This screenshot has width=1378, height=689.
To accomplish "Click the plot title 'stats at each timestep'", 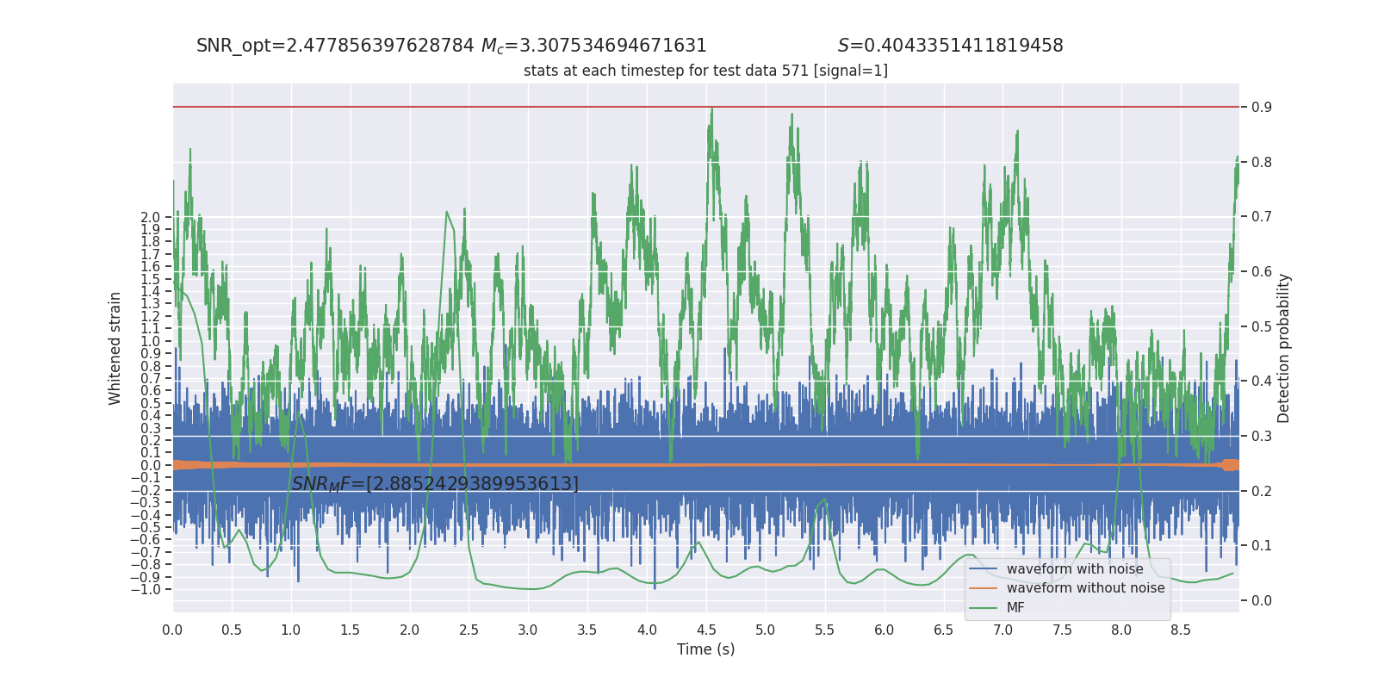I will coord(705,71).
